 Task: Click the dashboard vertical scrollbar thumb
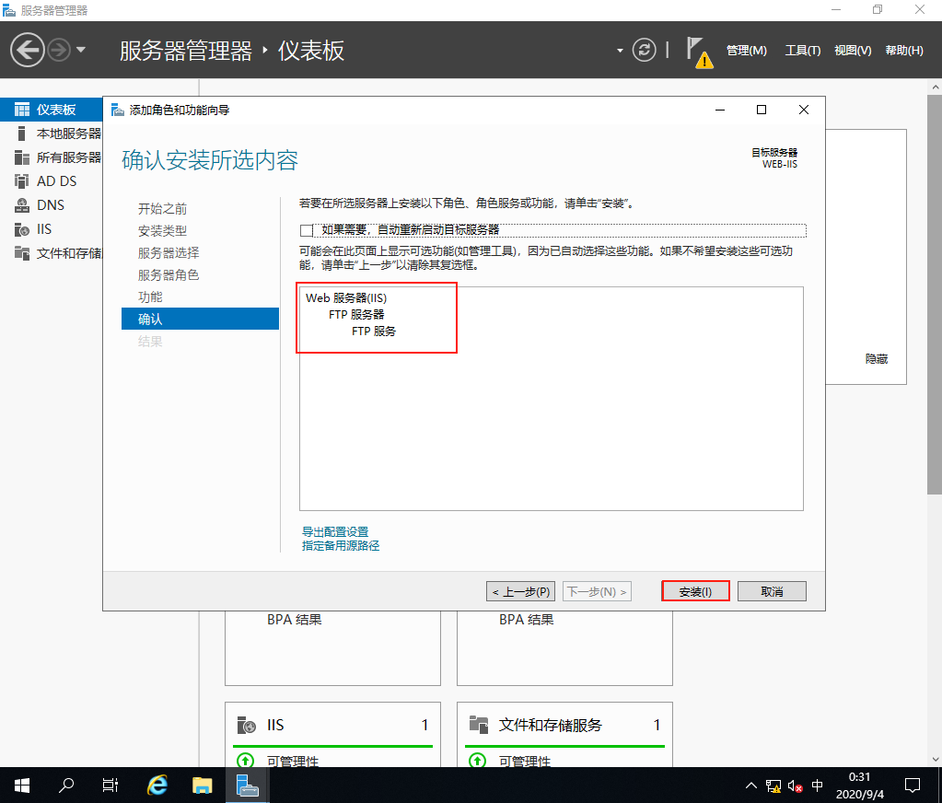pos(935,295)
